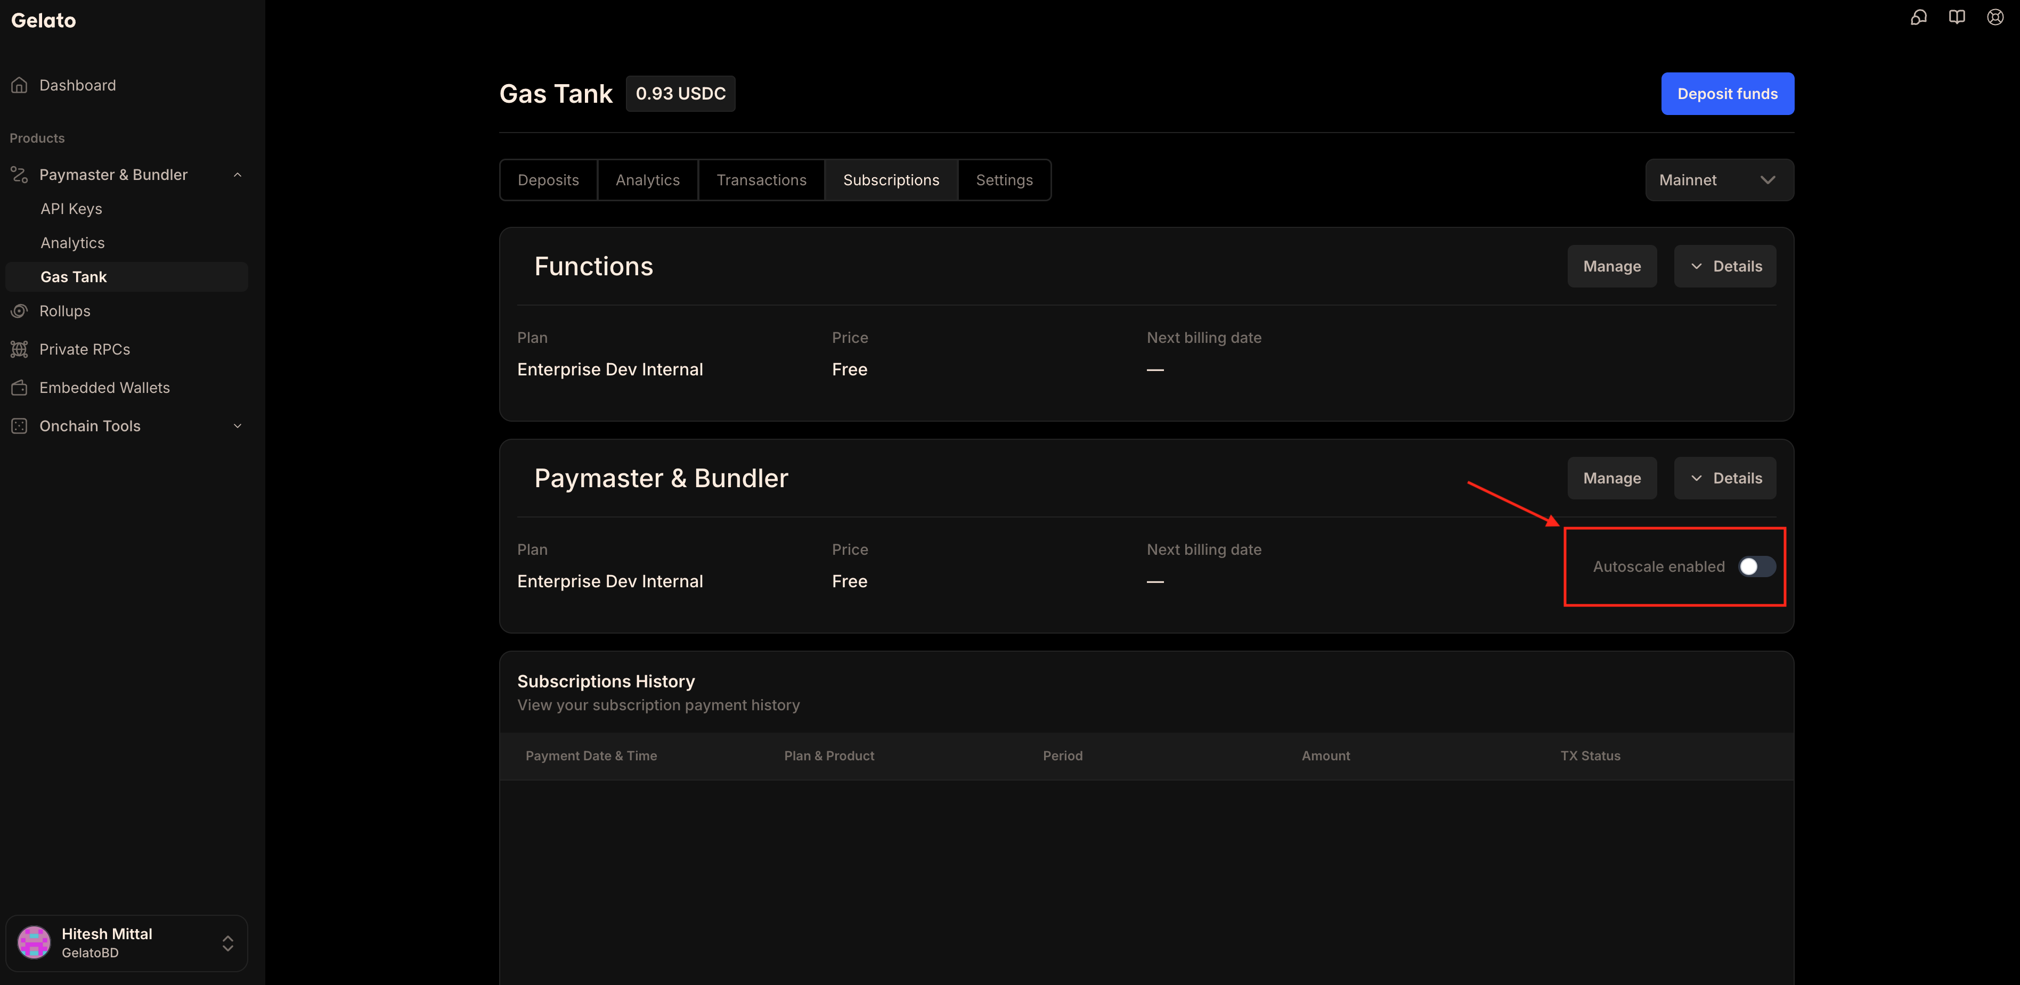Click the Hitesh Mittal profile avatar

[34, 943]
